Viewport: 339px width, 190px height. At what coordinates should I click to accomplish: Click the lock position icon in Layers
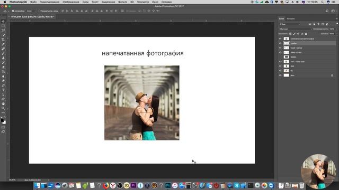coord(298,34)
